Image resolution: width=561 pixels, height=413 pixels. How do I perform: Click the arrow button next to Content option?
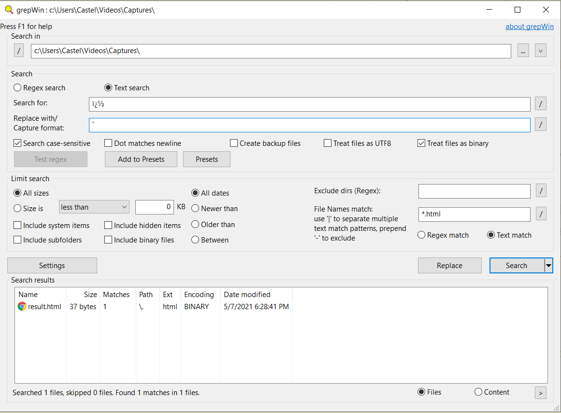(541, 393)
